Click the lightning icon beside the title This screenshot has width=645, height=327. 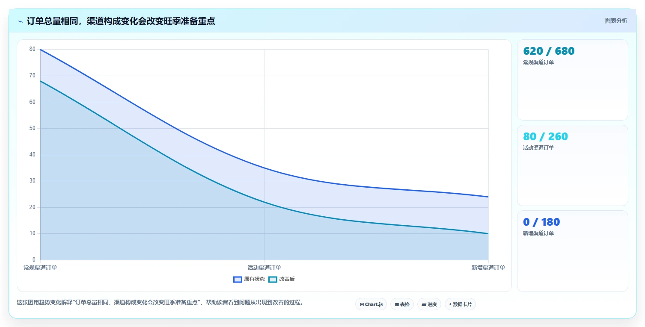pos(20,21)
